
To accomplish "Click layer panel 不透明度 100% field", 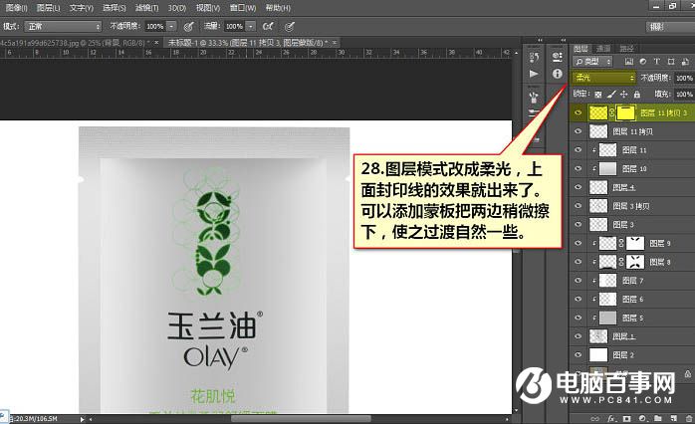I will coord(684,78).
